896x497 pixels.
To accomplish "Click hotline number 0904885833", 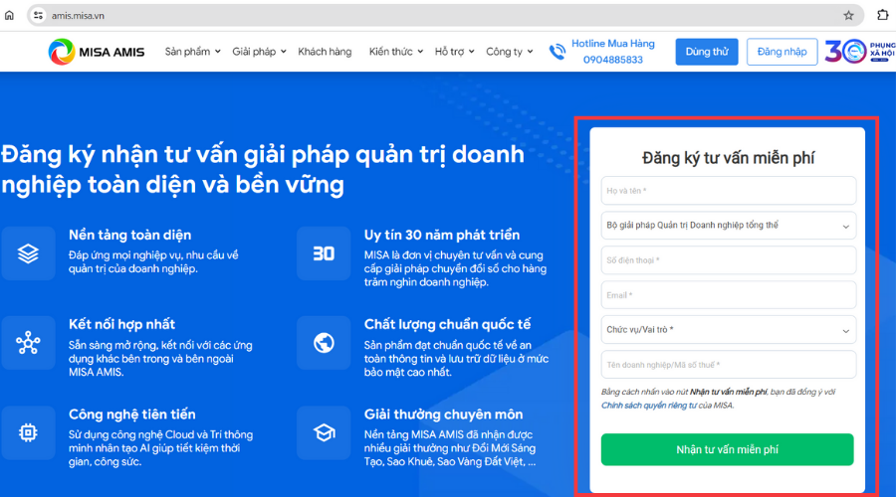I will [x=612, y=60].
